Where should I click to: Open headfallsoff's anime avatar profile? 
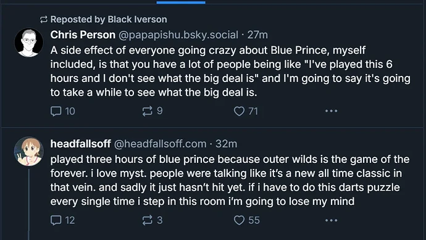pyautogui.click(x=28, y=151)
